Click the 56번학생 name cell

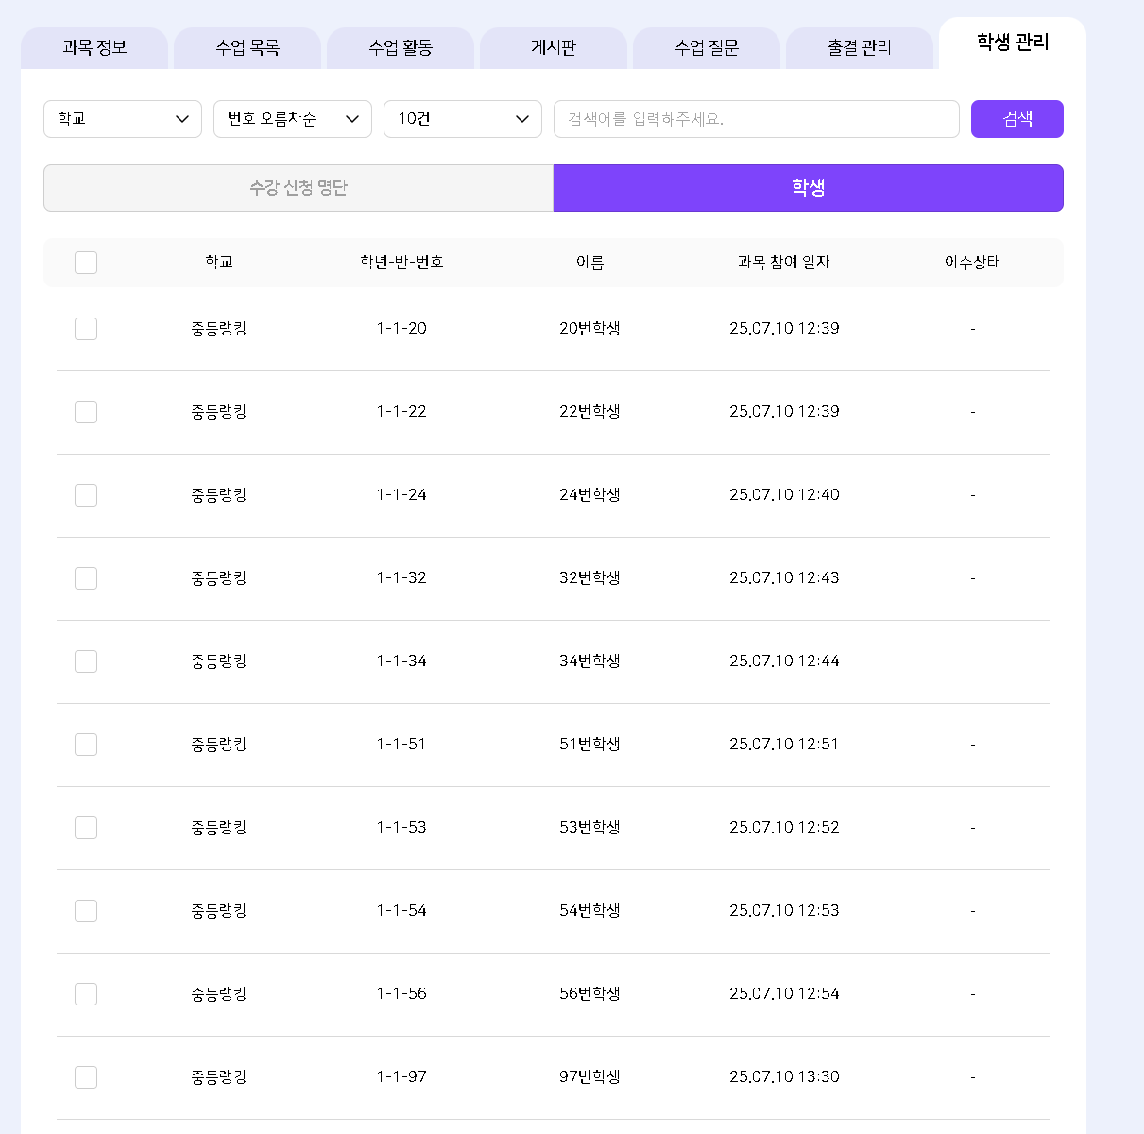[589, 994]
